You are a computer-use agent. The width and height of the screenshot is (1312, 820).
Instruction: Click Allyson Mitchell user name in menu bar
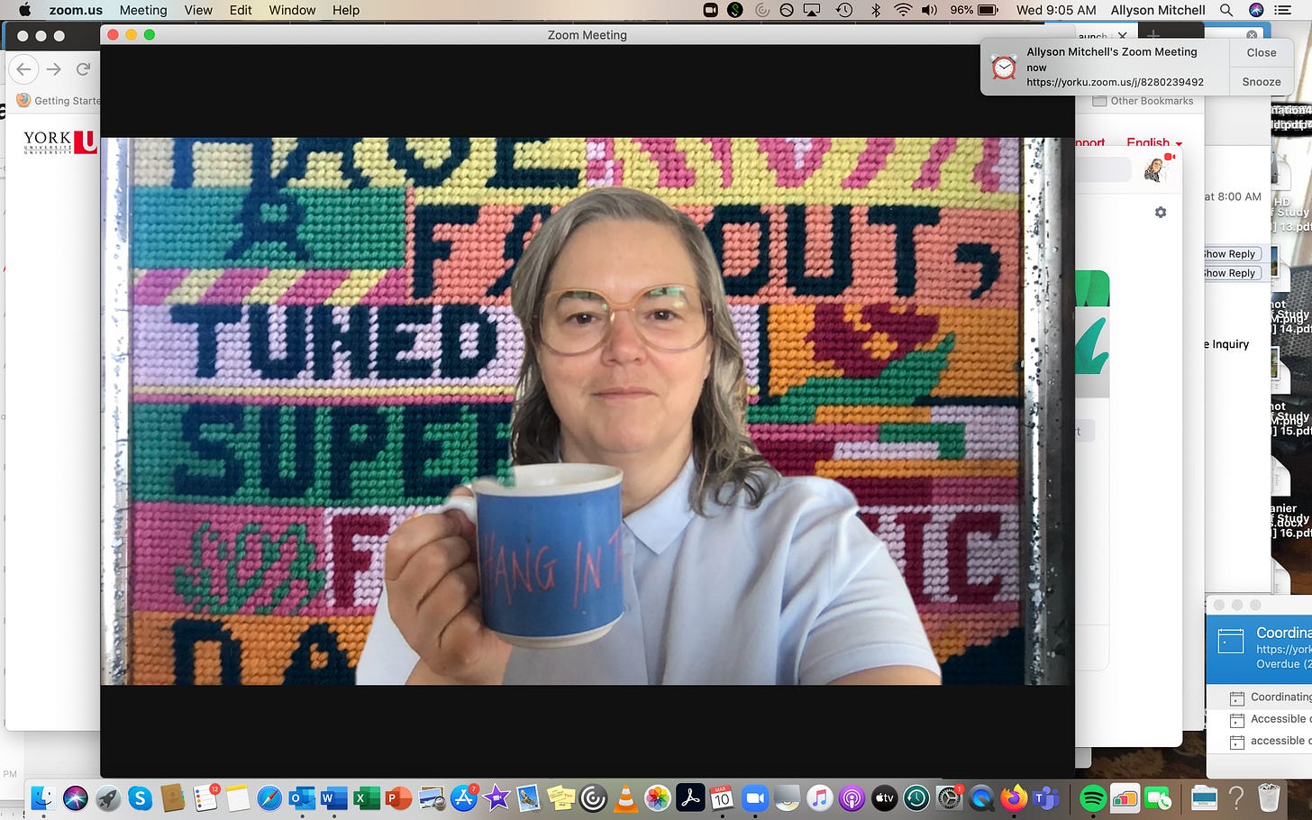(x=1158, y=10)
